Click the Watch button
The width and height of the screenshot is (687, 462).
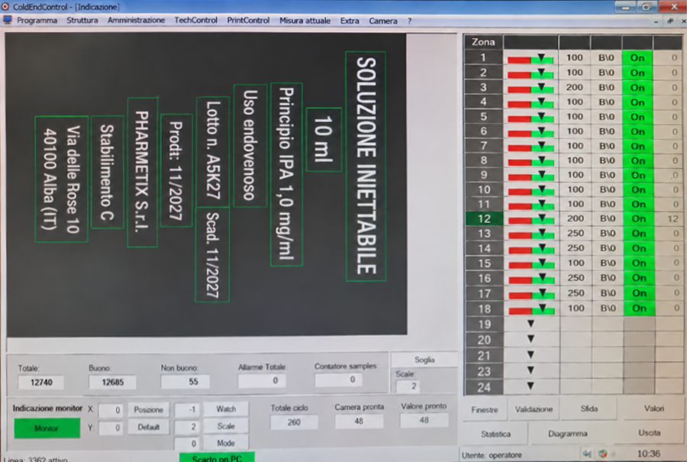(226, 409)
